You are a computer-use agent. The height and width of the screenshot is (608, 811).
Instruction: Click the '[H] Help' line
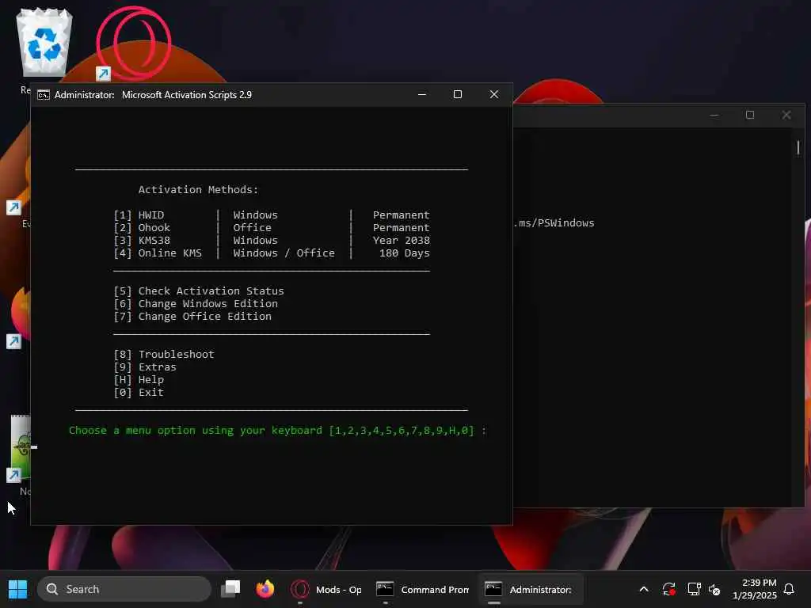(x=139, y=380)
